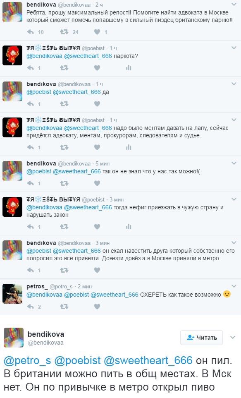Open the red poebist avatar on the 'наркота?' tweet

click(12, 55)
